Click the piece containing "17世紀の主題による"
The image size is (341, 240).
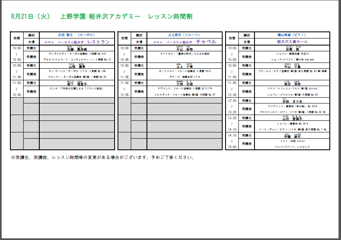(x=77, y=89)
